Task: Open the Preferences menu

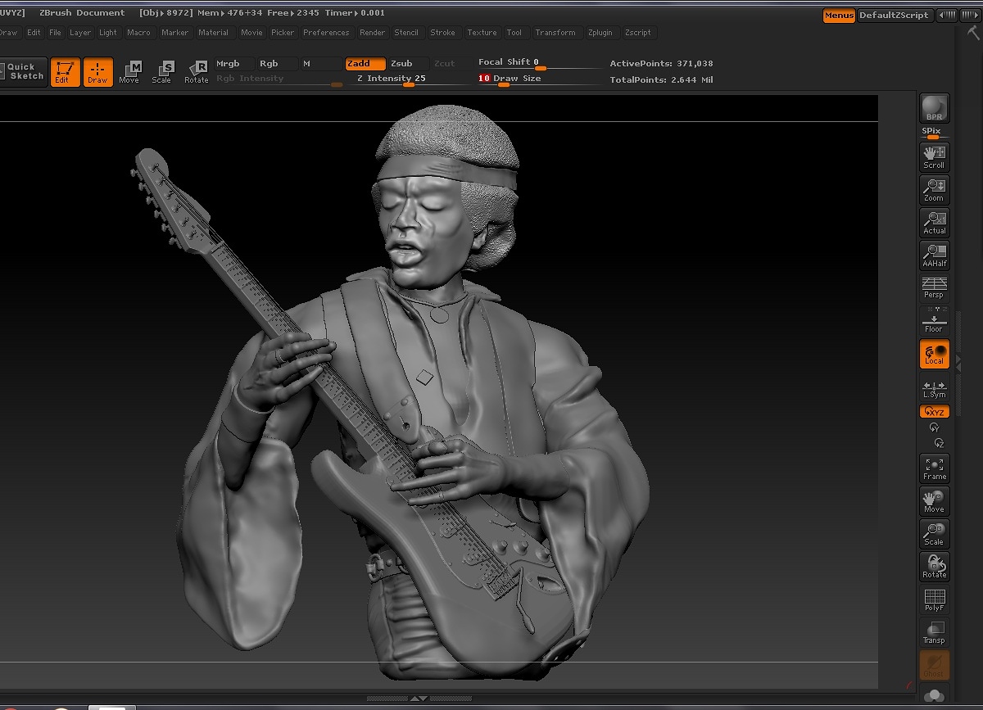Action: click(326, 33)
